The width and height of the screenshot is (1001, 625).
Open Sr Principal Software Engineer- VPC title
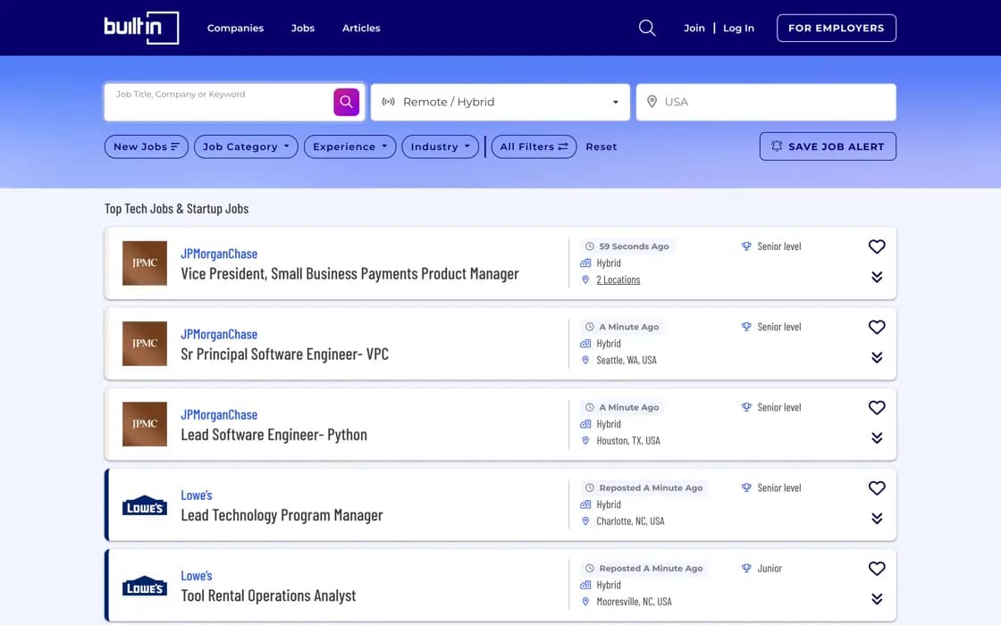[x=284, y=354]
